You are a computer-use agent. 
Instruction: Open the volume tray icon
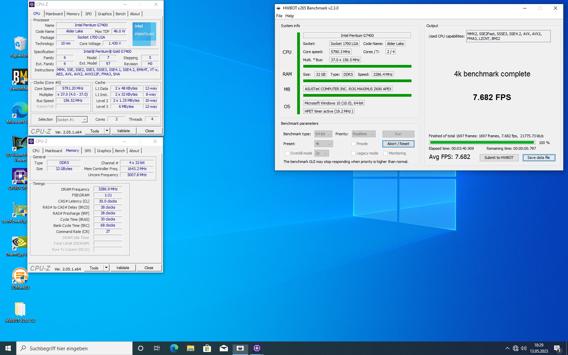pyautogui.click(x=524, y=348)
